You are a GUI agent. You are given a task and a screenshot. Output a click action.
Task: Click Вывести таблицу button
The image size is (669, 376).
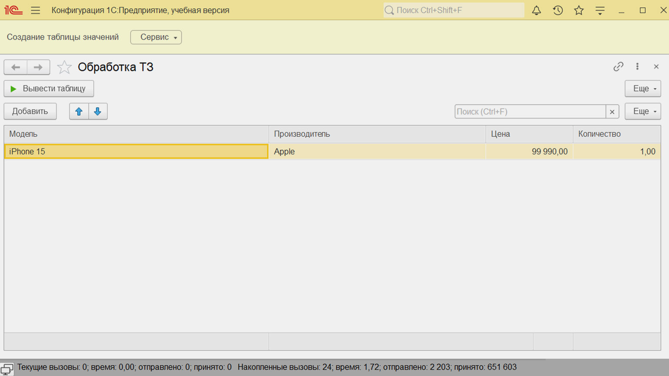click(x=49, y=89)
